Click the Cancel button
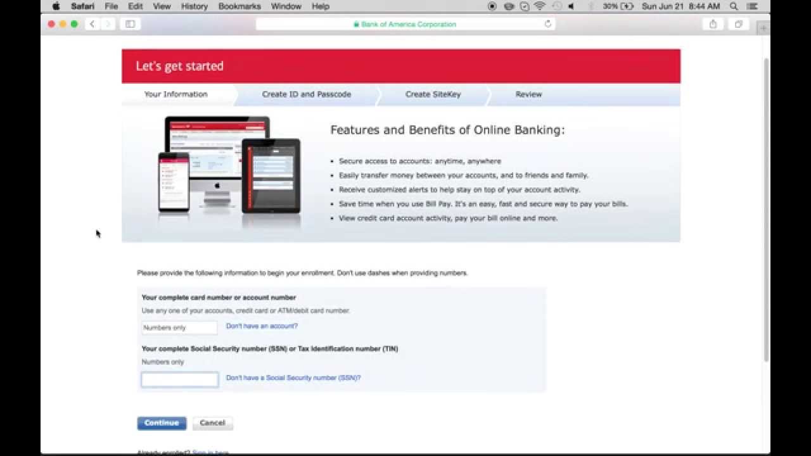This screenshot has width=811, height=456. [212, 423]
